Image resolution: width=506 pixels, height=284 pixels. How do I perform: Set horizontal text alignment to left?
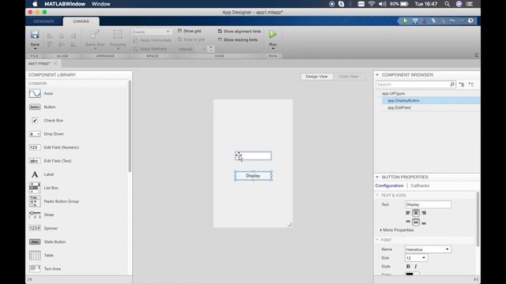click(408, 213)
